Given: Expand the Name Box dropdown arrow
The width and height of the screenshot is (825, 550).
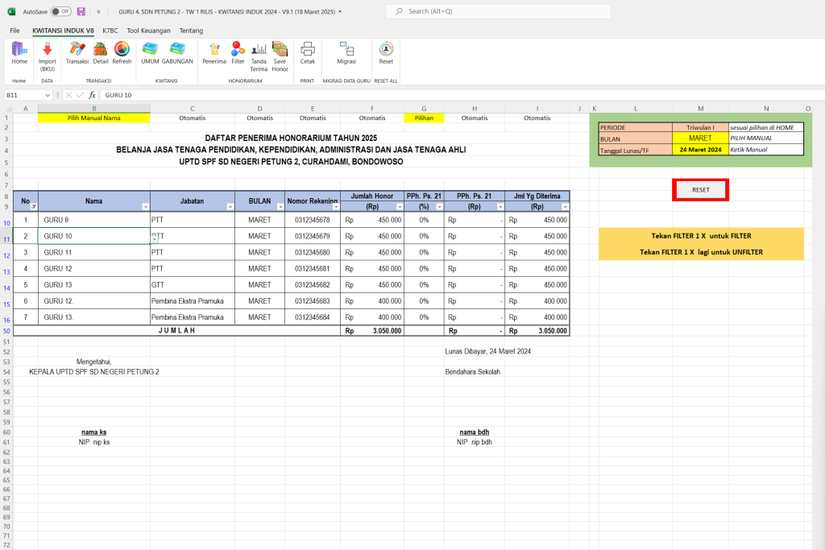Looking at the screenshot, I should pos(48,95).
